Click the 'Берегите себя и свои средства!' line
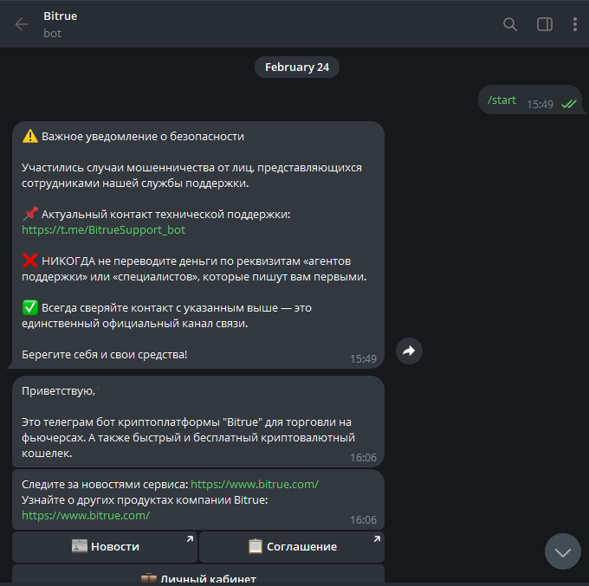The image size is (589, 586). coord(105,354)
